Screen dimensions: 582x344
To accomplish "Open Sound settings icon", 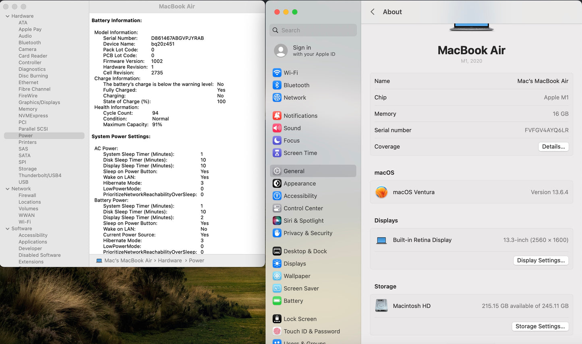I will click(x=277, y=128).
